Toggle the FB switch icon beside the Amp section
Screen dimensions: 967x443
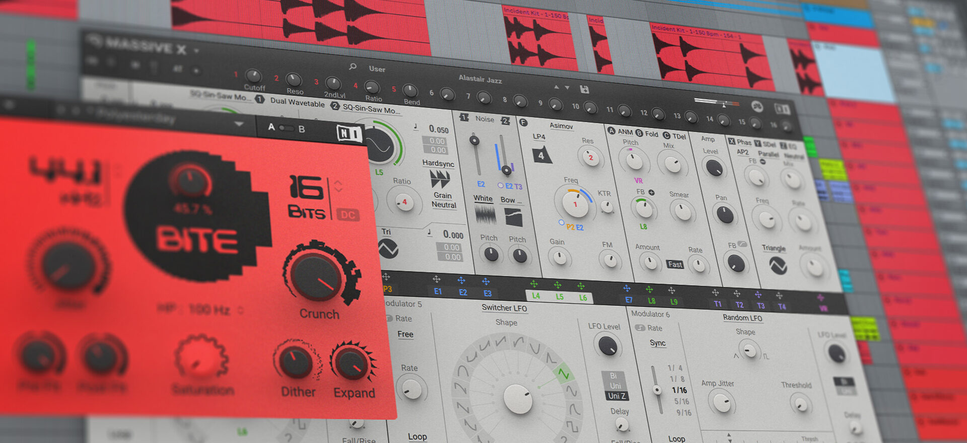click(743, 245)
